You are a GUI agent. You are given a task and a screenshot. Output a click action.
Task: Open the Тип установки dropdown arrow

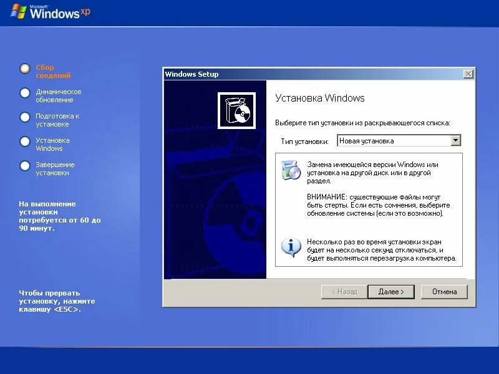pos(456,140)
